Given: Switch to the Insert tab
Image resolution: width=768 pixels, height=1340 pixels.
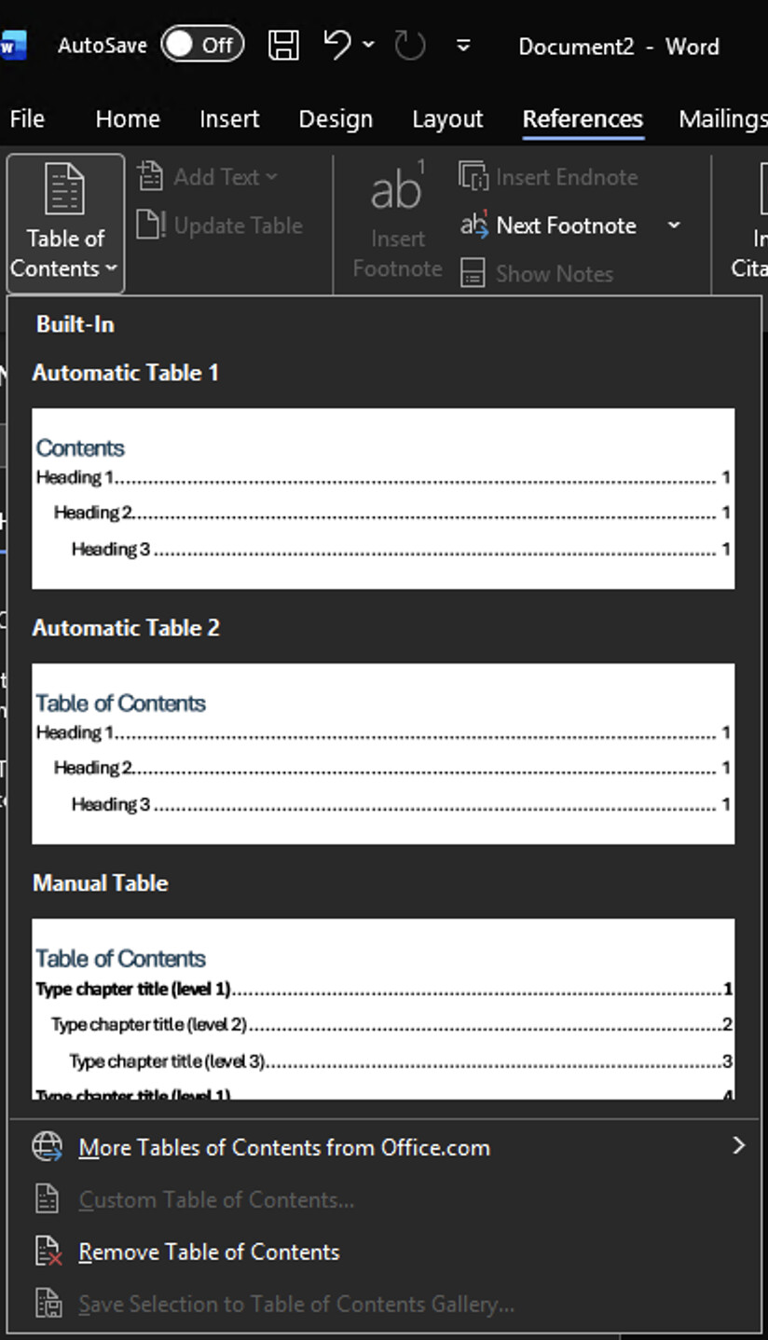Looking at the screenshot, I should pyautogui.click(x=229, y=119).
